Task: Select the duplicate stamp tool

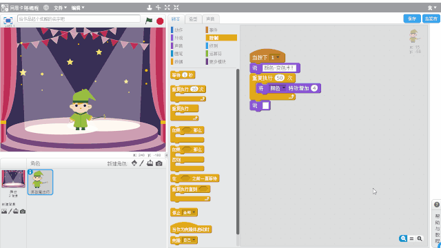Action: (150, 8)
